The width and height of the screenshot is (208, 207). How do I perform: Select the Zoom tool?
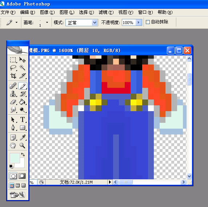[22, 145]
